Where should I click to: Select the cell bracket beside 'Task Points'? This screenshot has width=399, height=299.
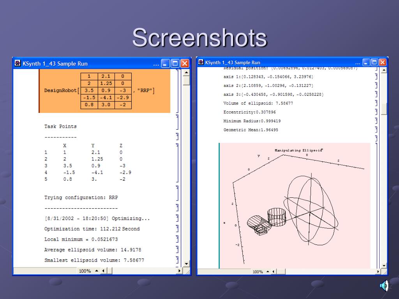177,122
